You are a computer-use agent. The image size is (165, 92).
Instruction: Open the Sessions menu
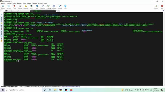click(9, 4)
